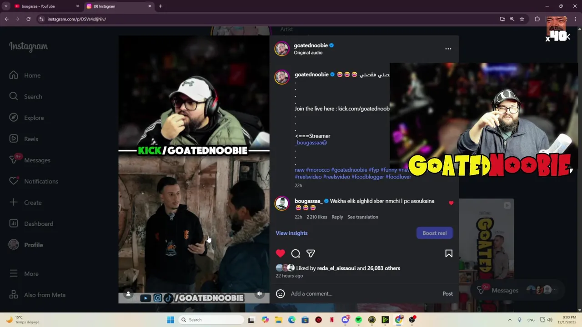Click the Add a comment field
The height and width of the screenshot is (327, 582).
[x=364, y=294]
